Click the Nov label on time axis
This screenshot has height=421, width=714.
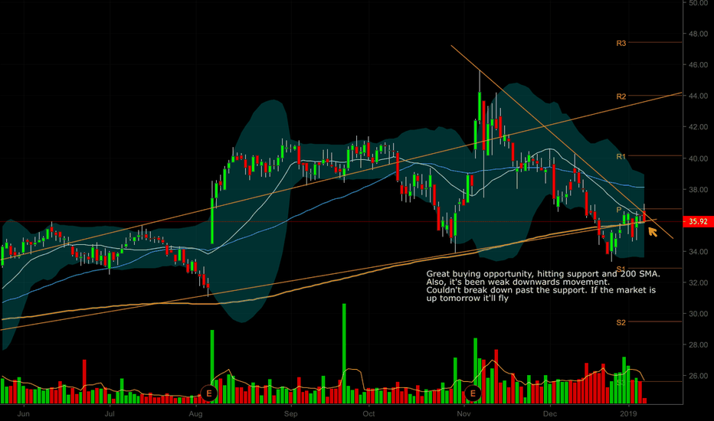[463, 413]
